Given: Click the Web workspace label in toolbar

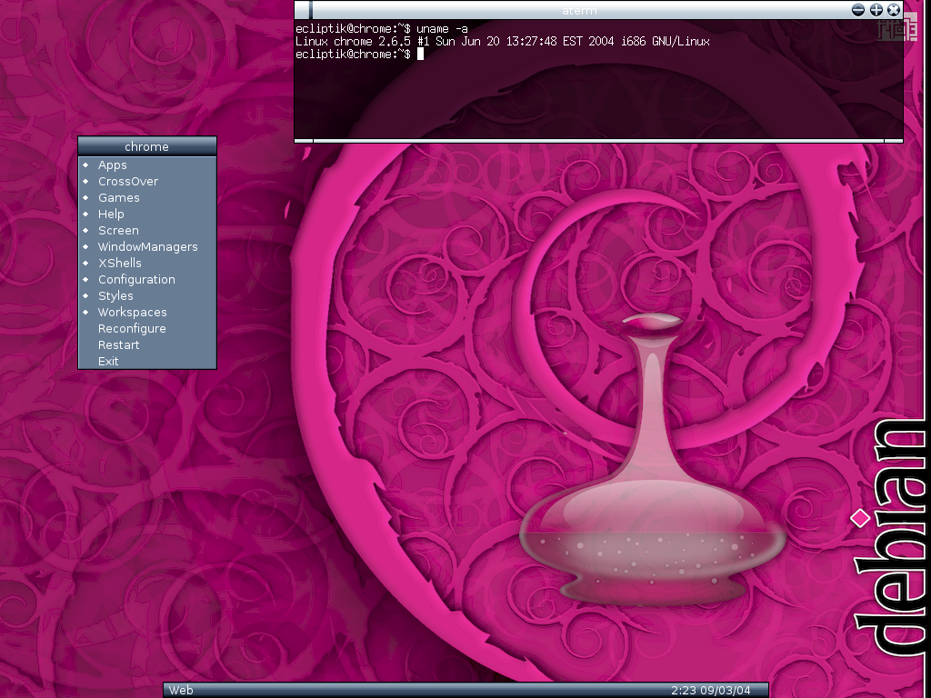Looking at the screenshot, I should [x=182, y=690].
